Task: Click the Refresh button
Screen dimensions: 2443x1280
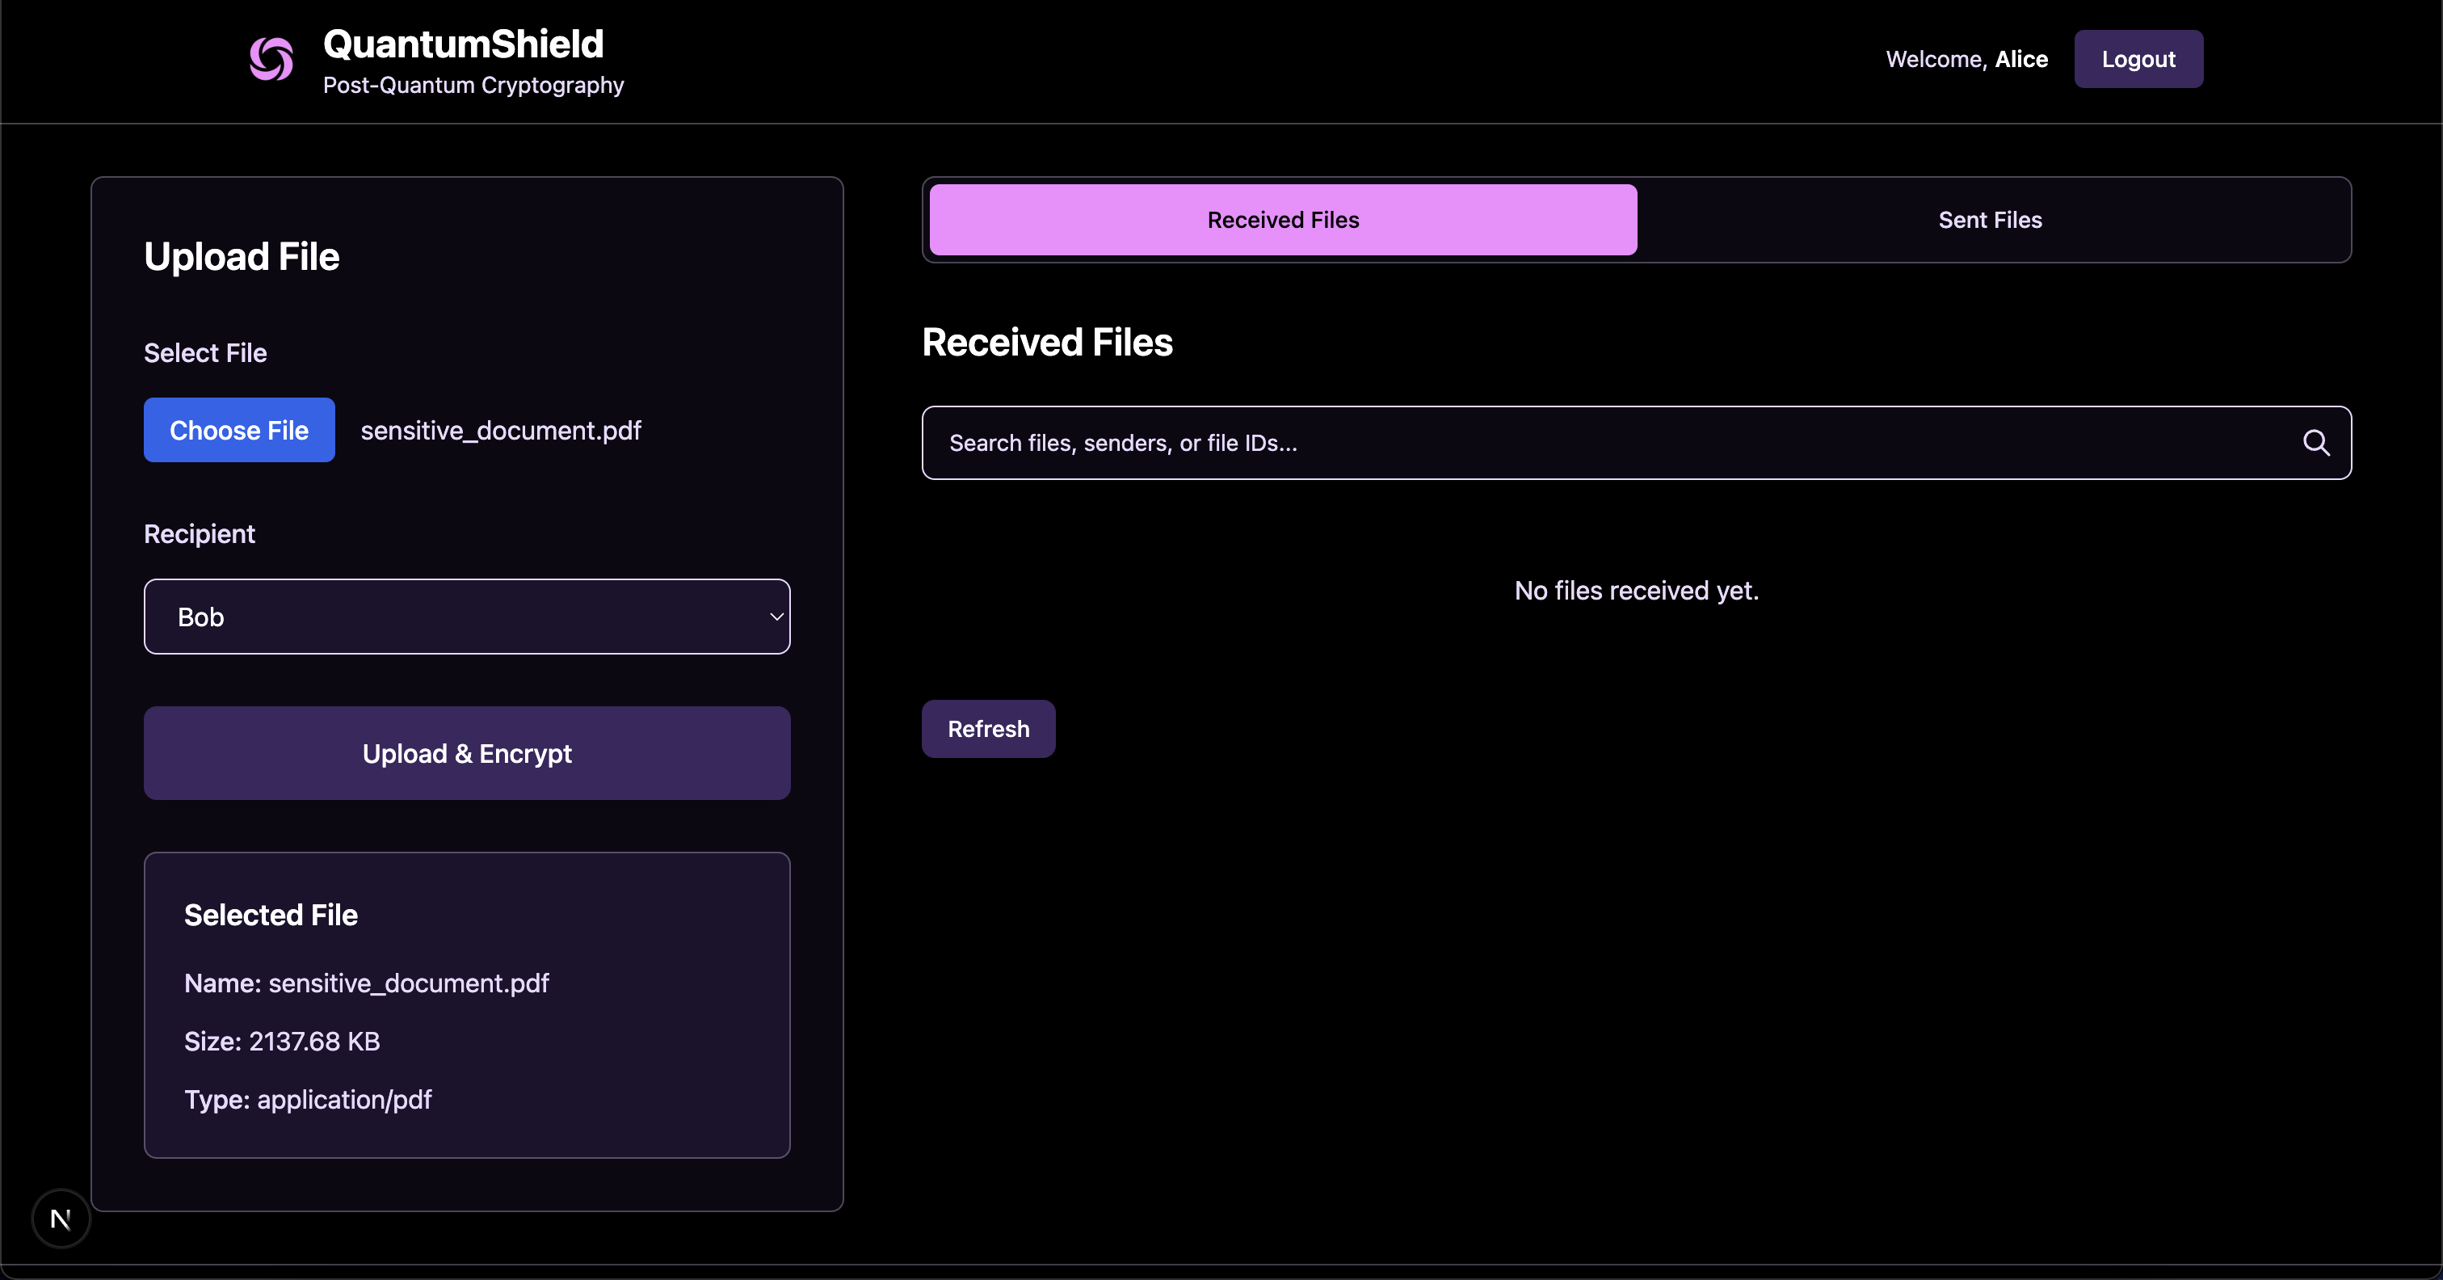Action: (x=988, y=729)
